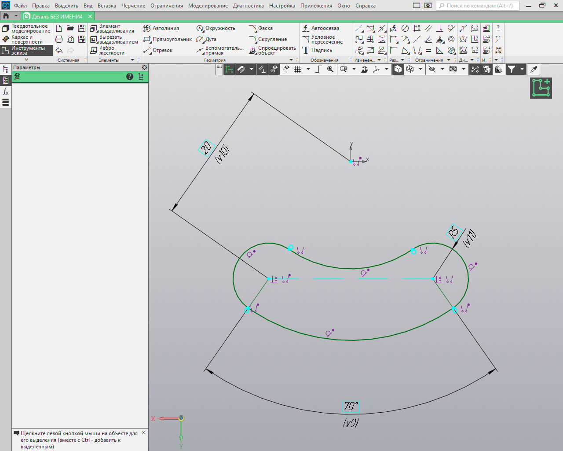
Task: Toggle the grid display in view toolbar
Action: pos(298,69)
